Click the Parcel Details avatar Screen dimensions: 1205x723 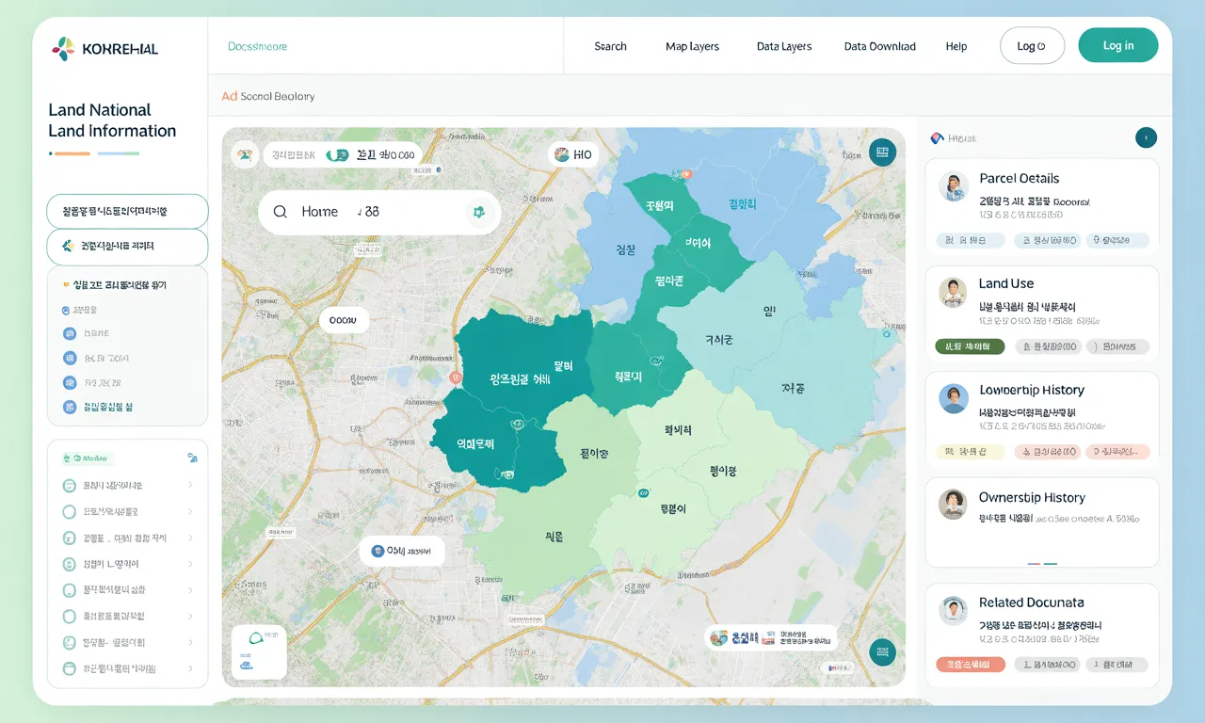pos(954,186)
